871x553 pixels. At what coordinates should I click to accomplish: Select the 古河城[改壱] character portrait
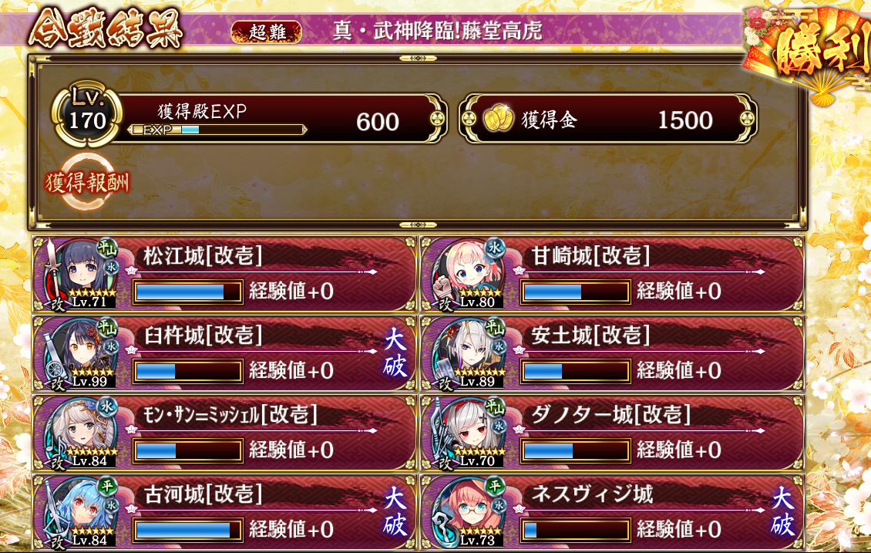(80, 511)
